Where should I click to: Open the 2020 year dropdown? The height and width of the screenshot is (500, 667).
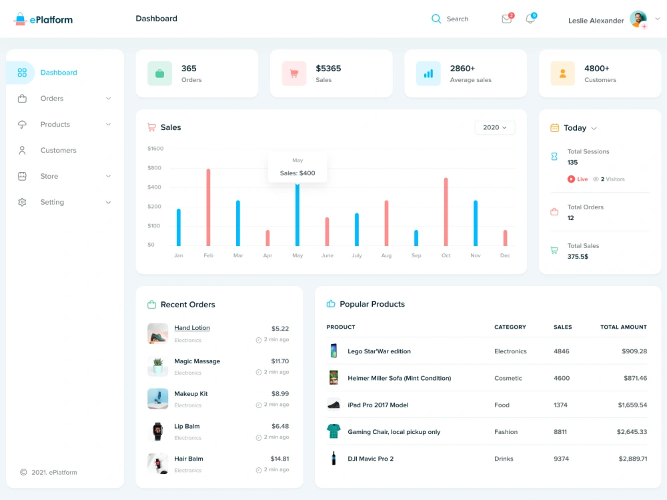(495, 127)
